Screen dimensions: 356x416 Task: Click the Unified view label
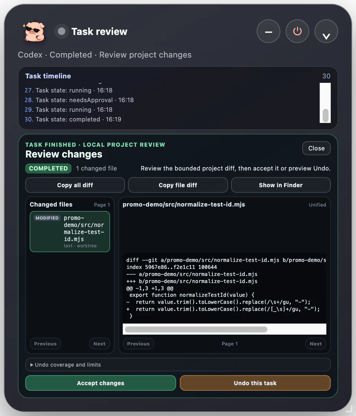pyautogui.click(x=317, y=205)
